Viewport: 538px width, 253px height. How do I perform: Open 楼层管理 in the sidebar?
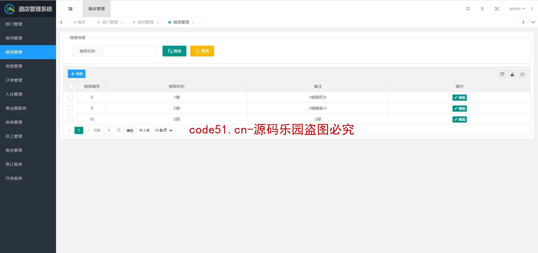28,52
